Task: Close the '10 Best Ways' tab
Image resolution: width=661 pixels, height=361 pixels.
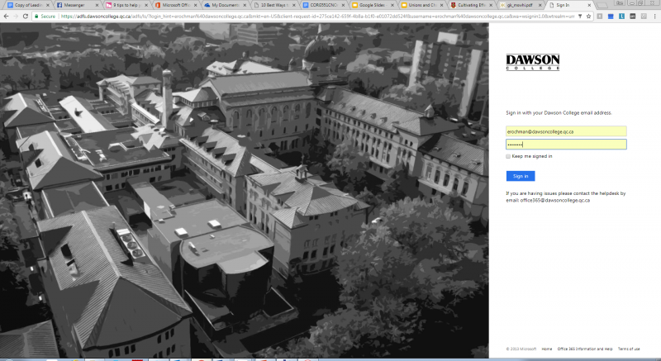Action: click(x=294, y=5)
